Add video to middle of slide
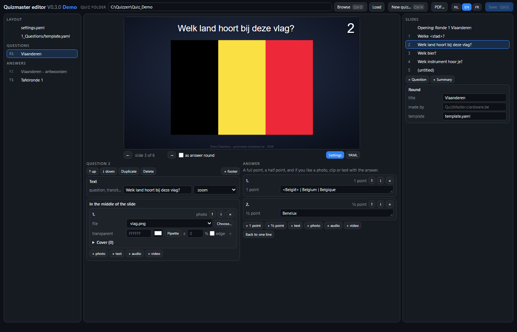This screenshot has width=517, height=332. pos(154,254)
